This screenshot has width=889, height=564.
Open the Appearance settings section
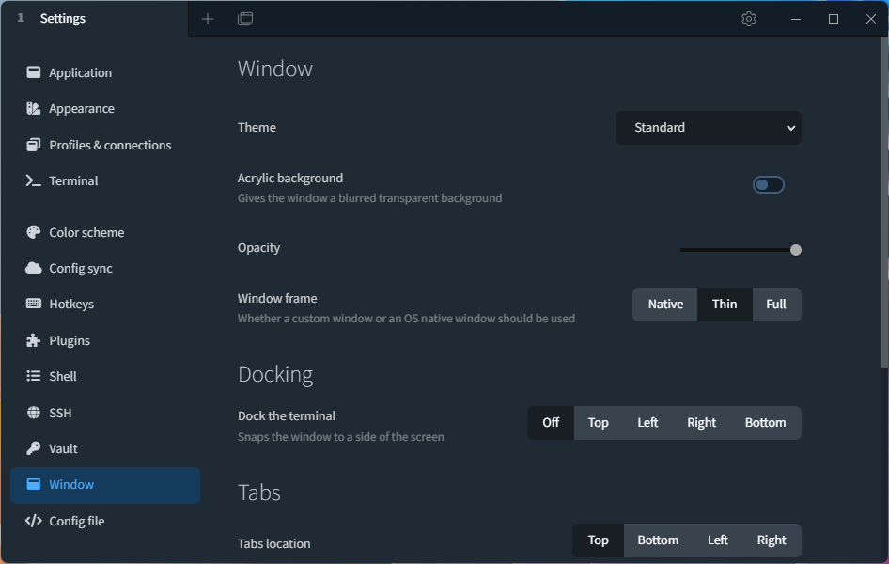82,109
